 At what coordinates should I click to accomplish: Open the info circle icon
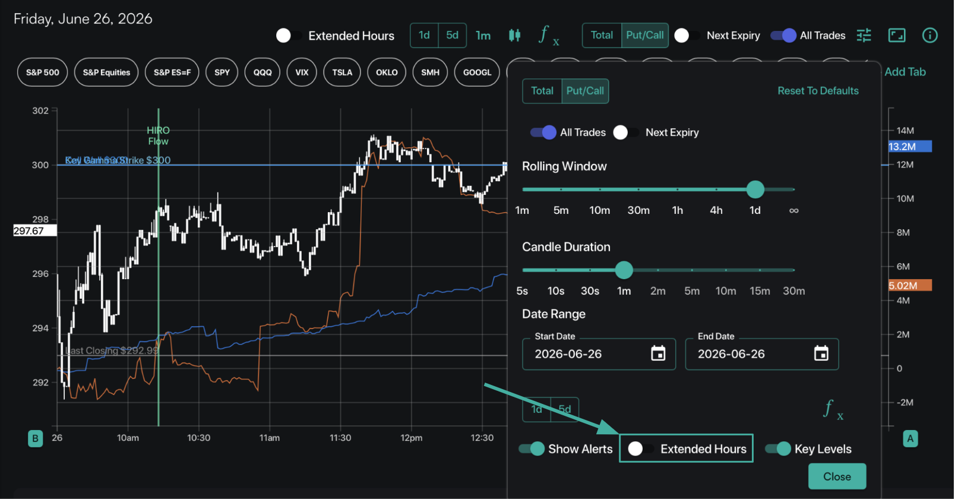click(x=929, y=36)
